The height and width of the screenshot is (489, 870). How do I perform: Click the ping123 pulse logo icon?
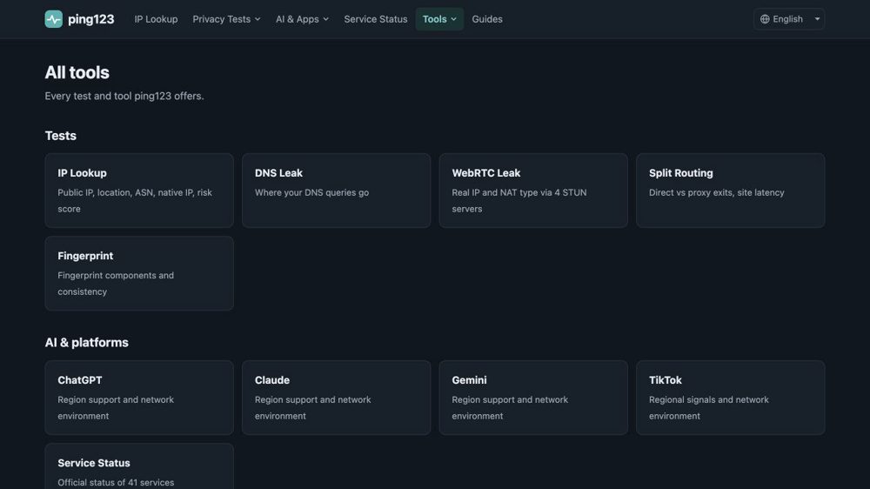coord(54,19)
